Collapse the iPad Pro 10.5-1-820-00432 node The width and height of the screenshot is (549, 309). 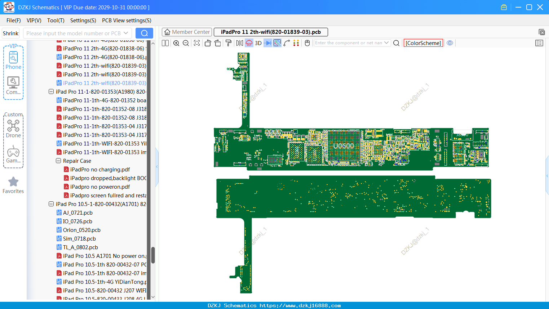click(x=51, y=204)
